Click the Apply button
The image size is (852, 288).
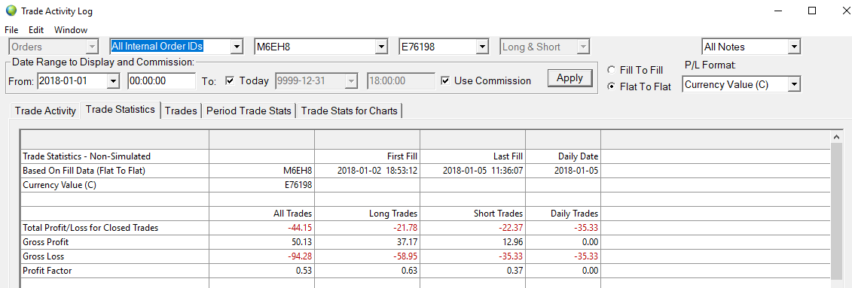570,77
